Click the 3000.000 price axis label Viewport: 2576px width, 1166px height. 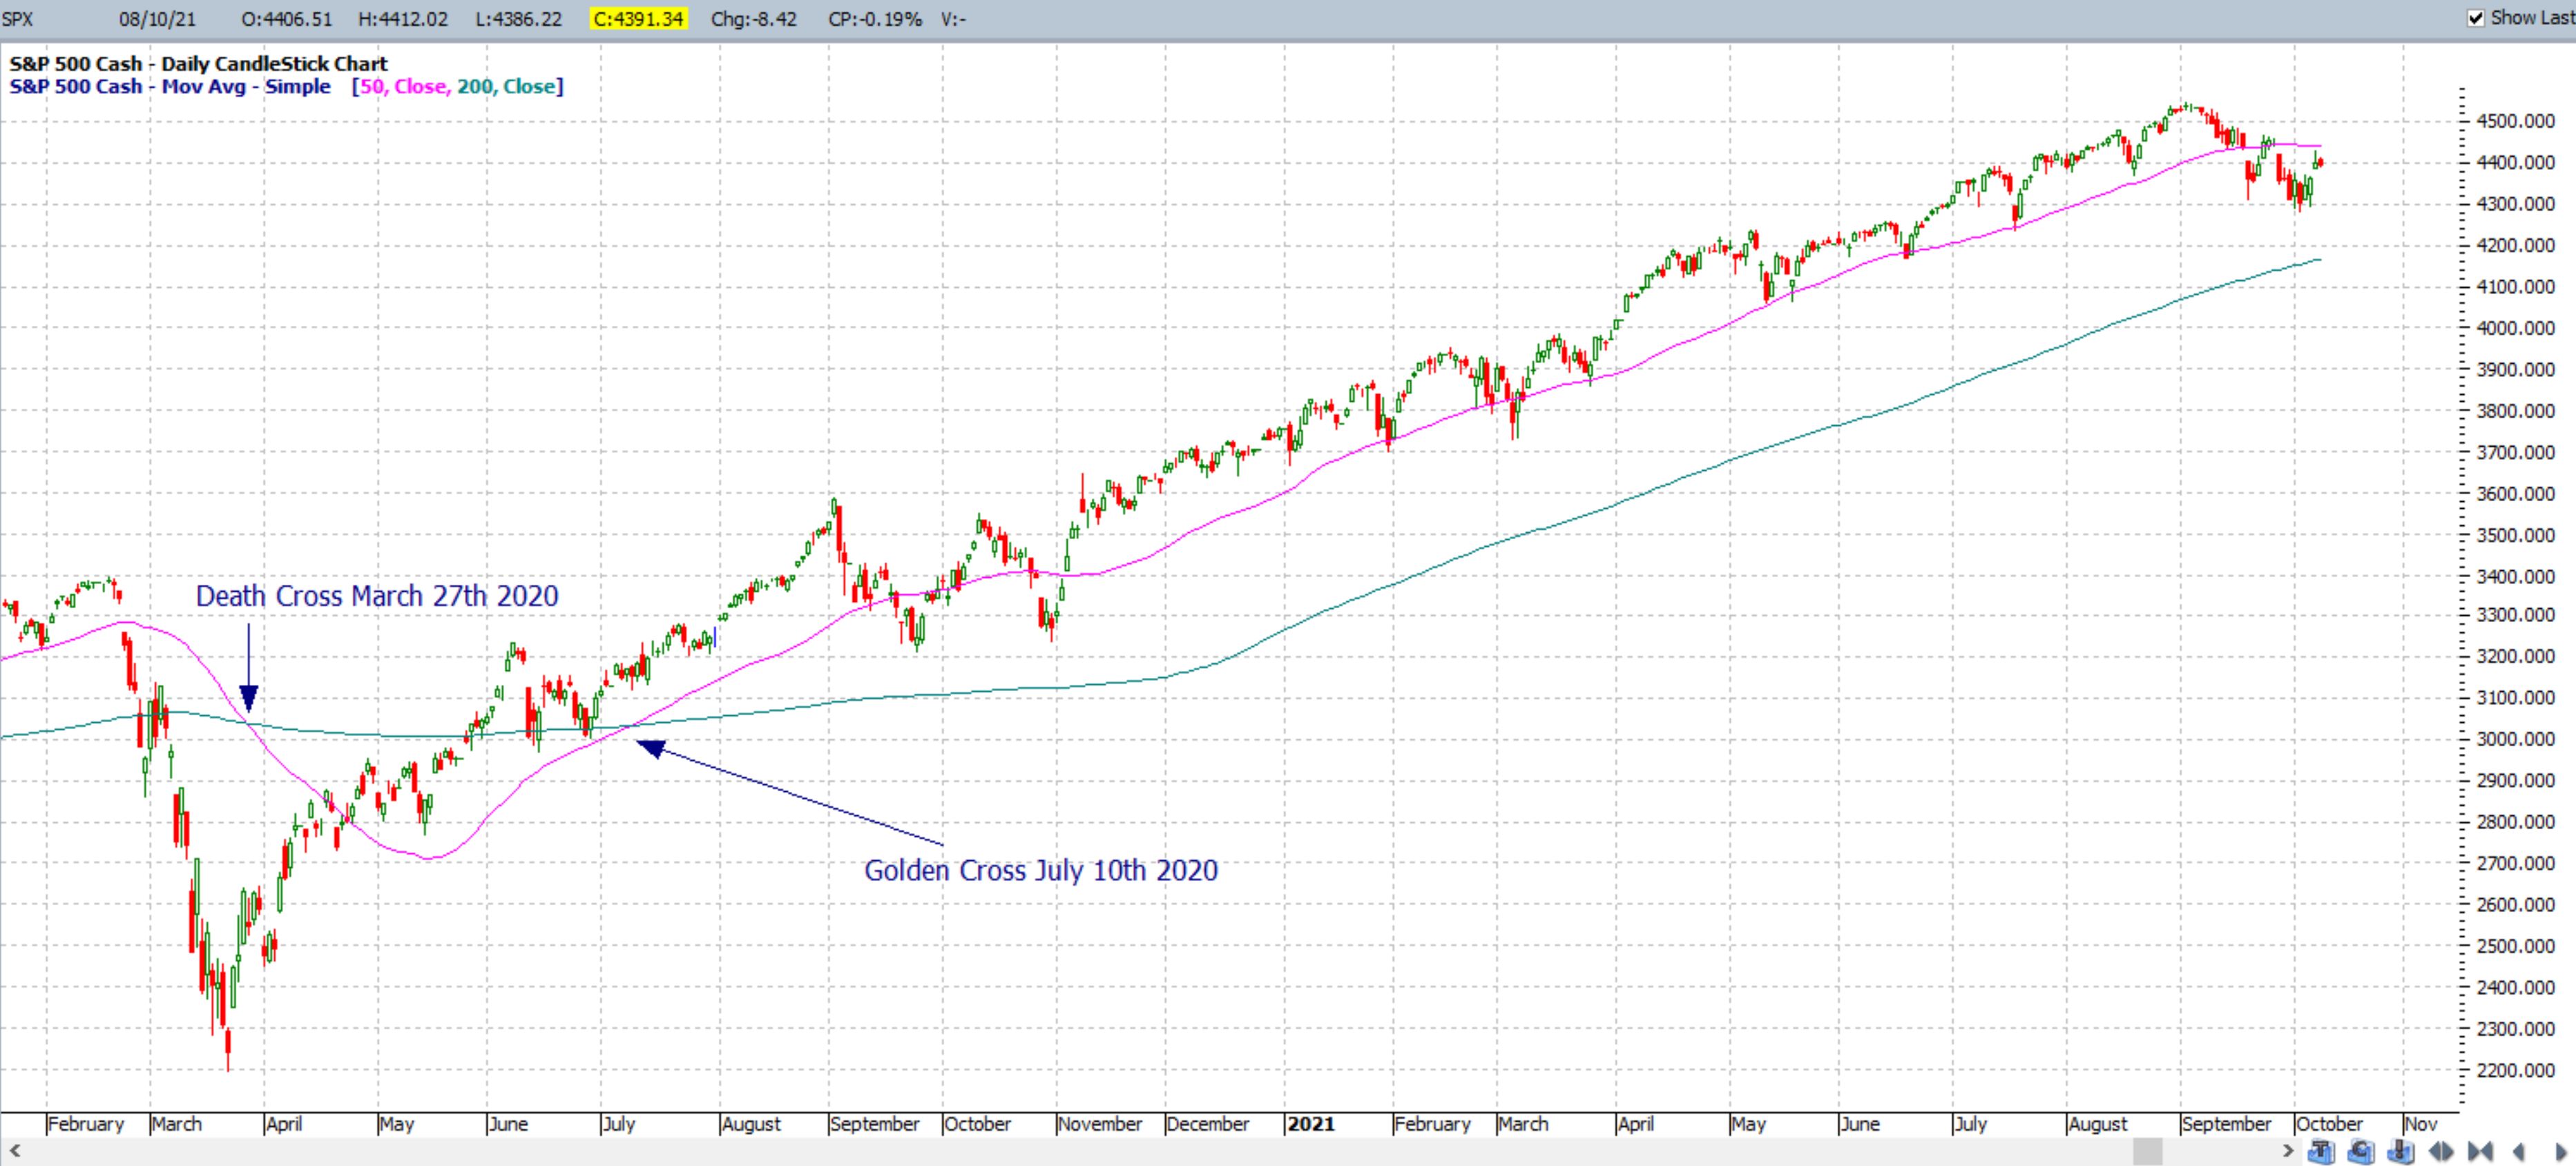pos(2514,739)
